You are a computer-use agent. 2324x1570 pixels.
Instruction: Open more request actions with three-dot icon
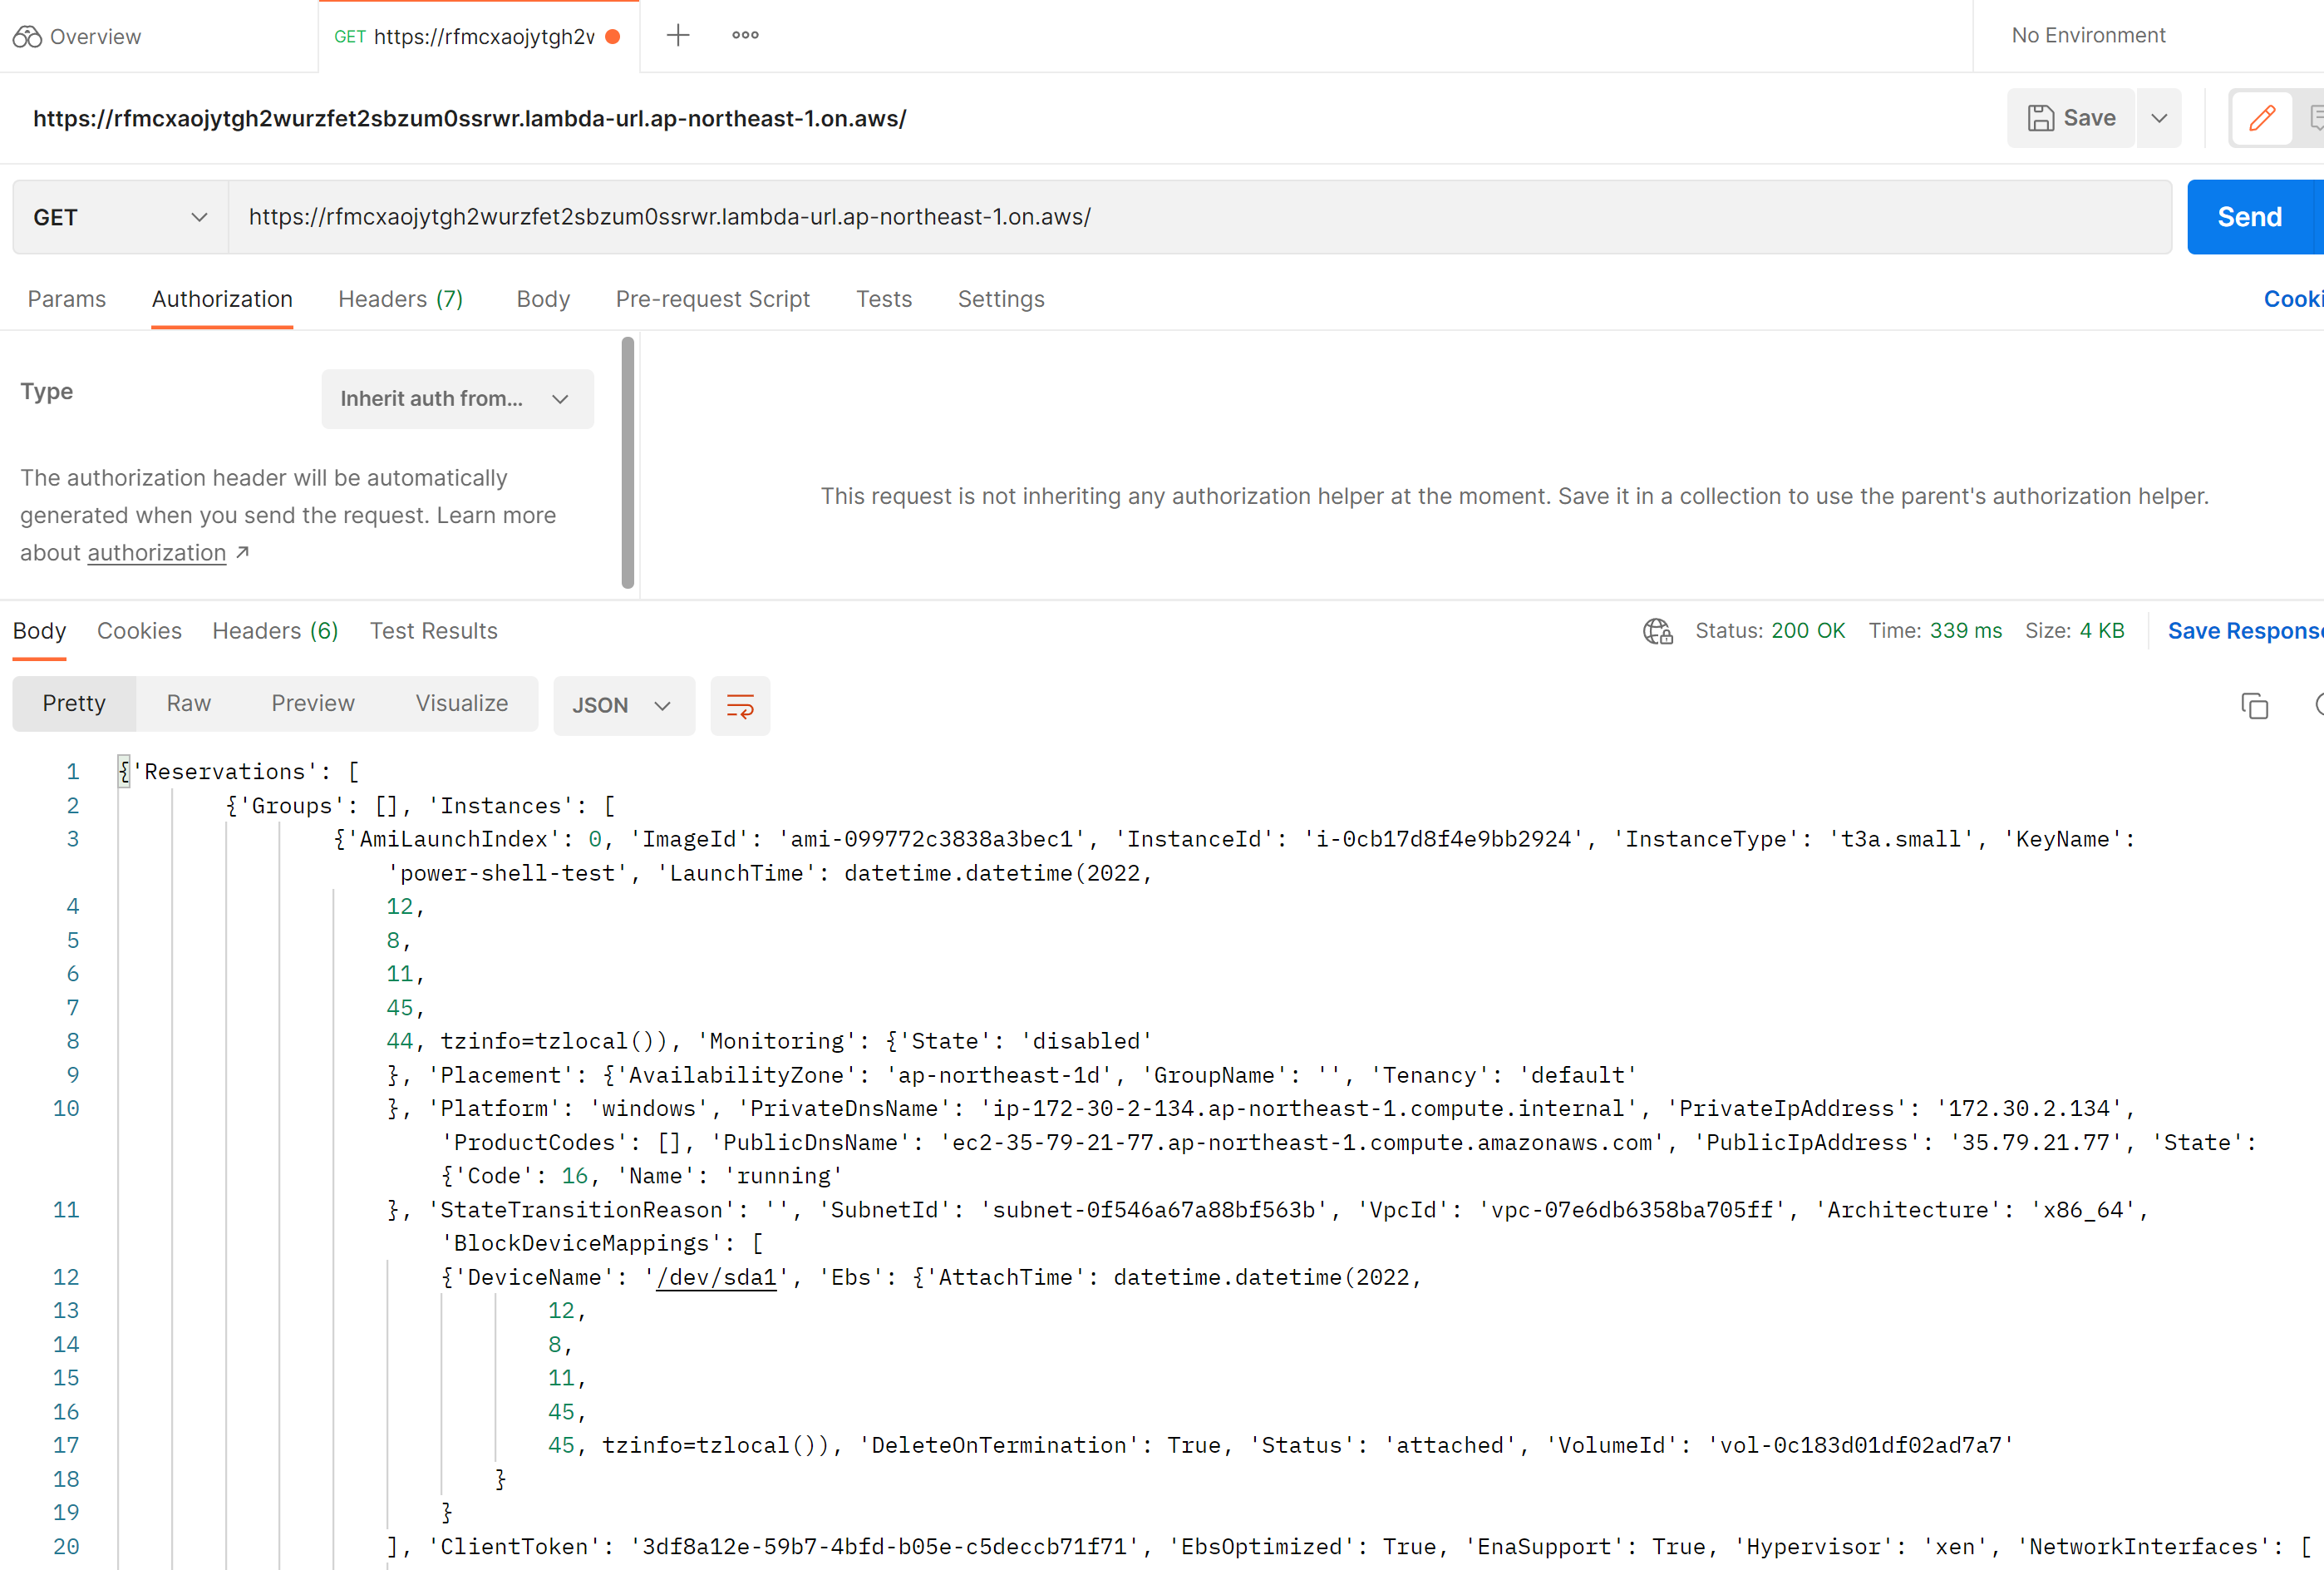[x=744, y=35]
